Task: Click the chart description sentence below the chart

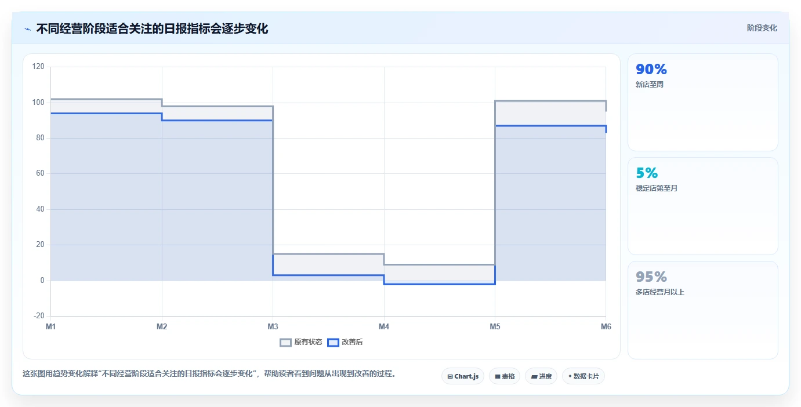Action: (x=210, y=374)
